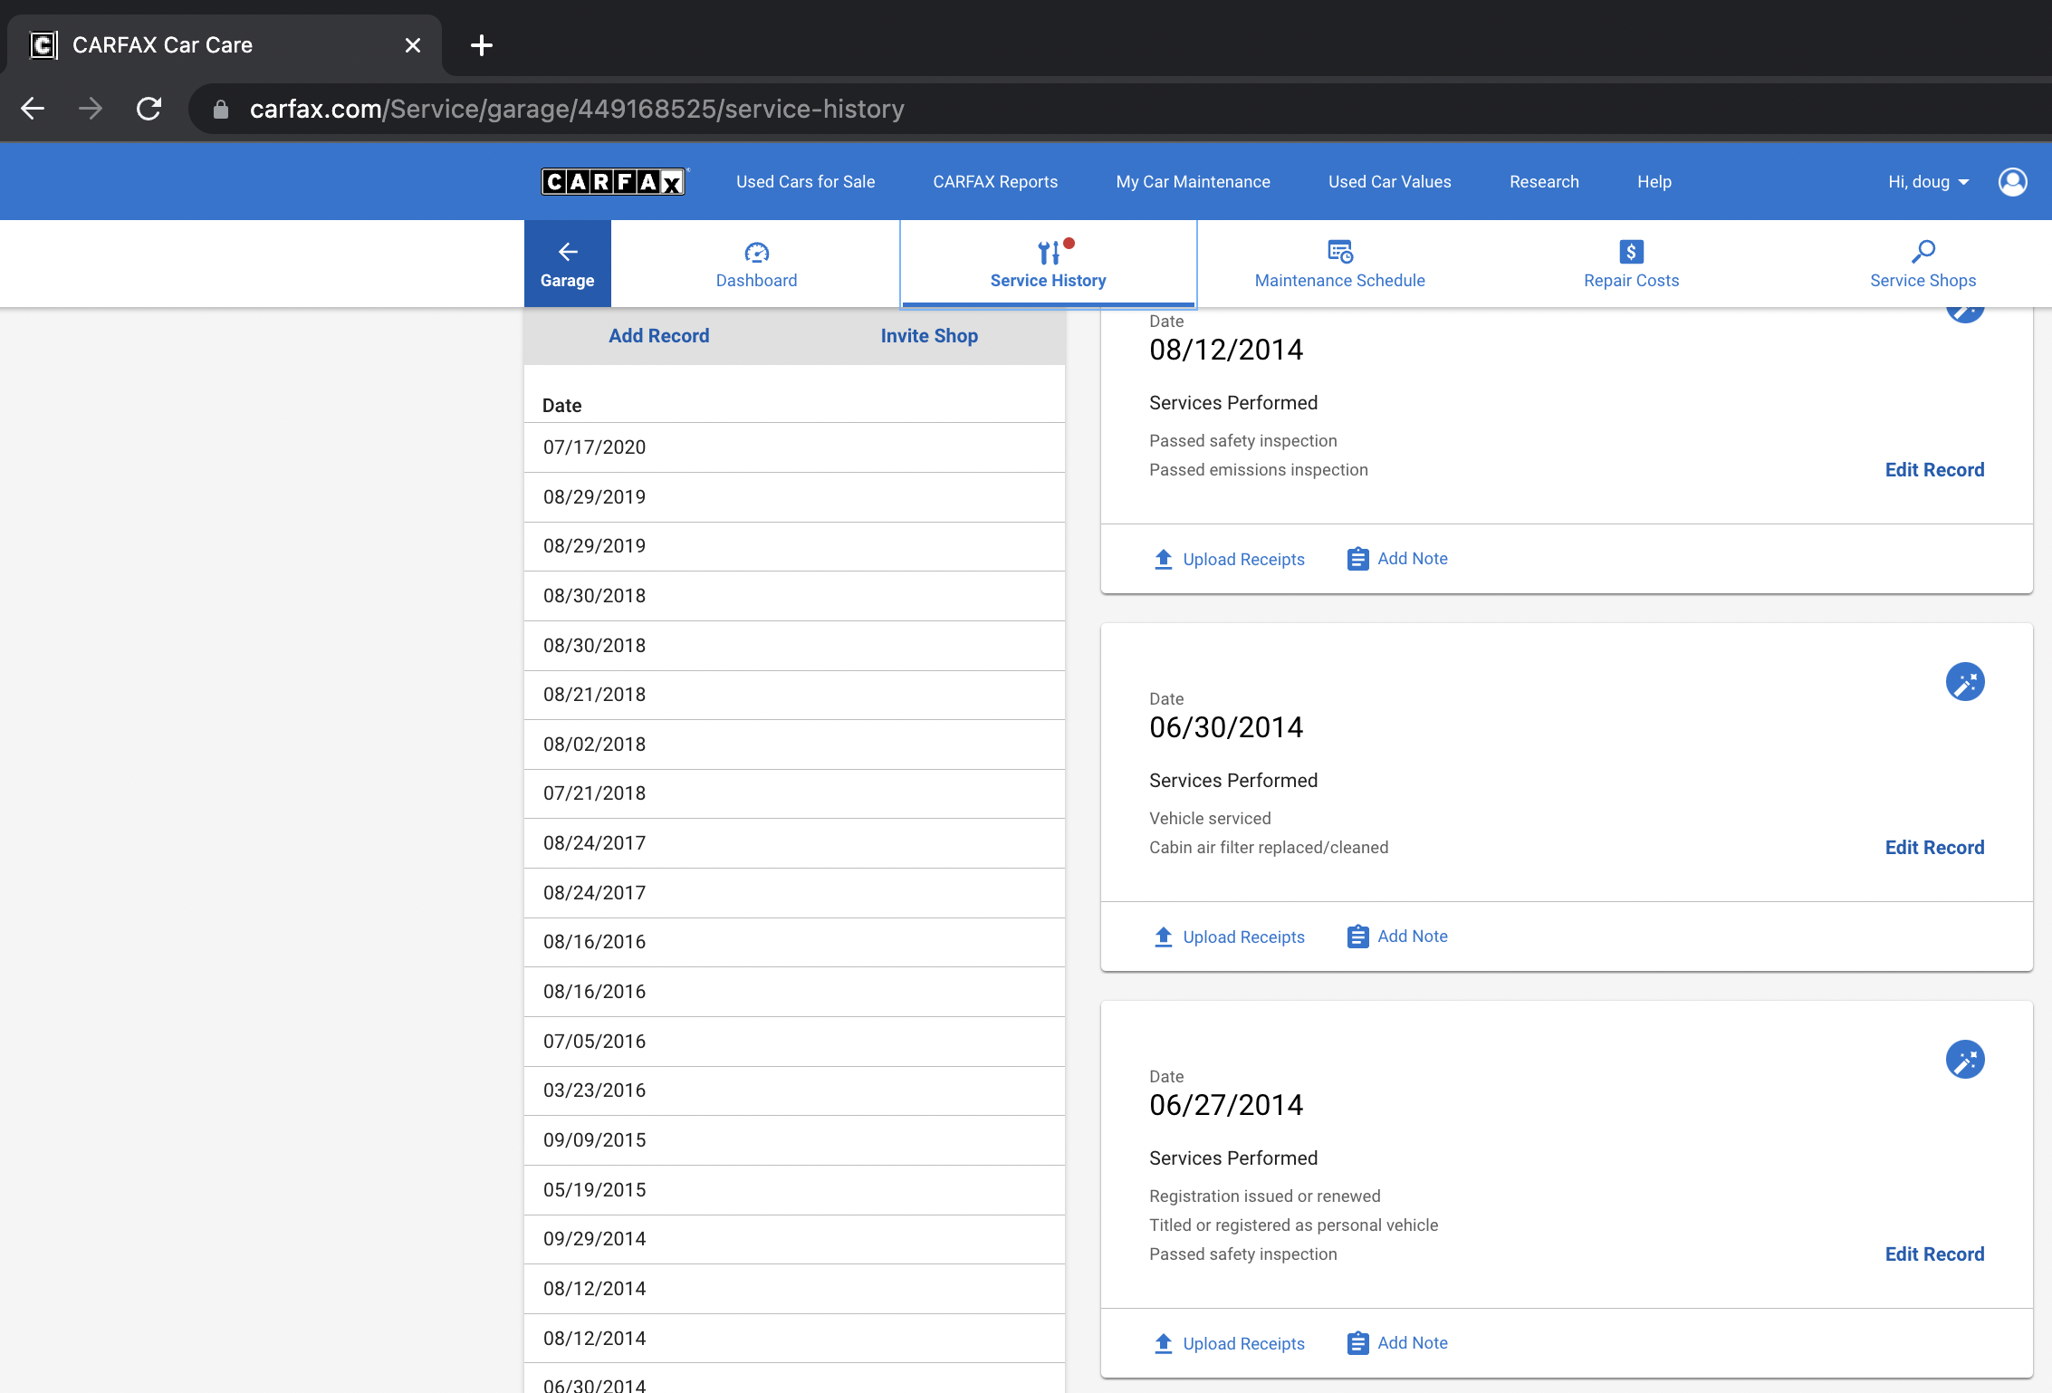Open the Repair Costs tab
This screenshot has width=2052, height=1393.
pyautogui.click(x=1631, y=264)
